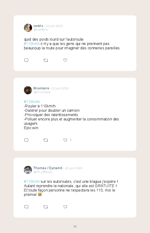
Task: Click the Thomas / DynamX display name
Action: coord(48,168)
